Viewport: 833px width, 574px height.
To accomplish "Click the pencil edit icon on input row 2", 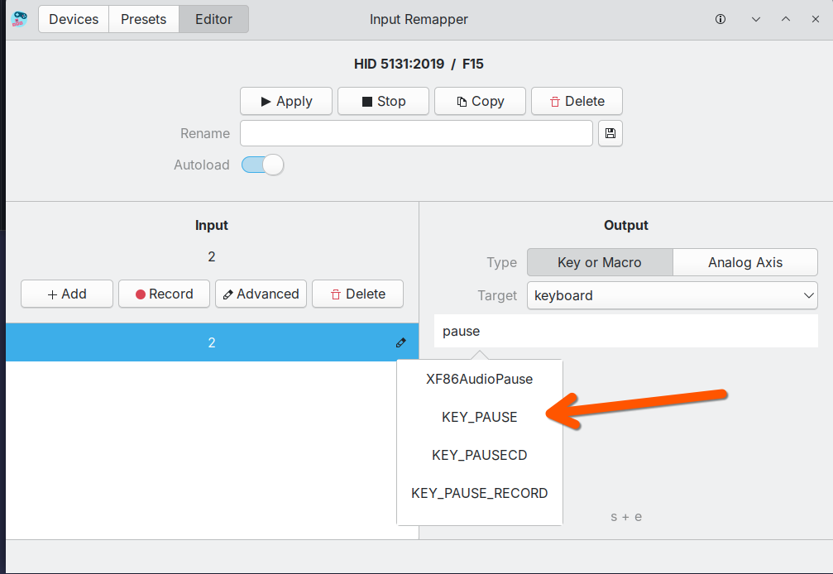I will click(x=400, y=342).
